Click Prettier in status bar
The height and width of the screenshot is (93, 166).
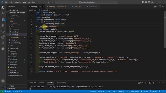[153, 91]
